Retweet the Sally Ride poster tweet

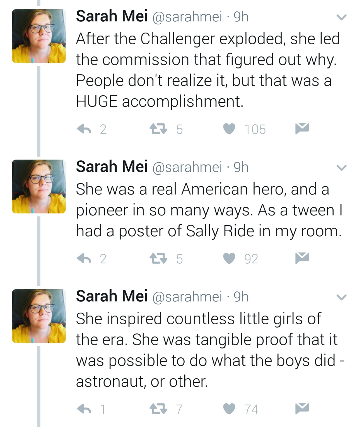point(158,259)
